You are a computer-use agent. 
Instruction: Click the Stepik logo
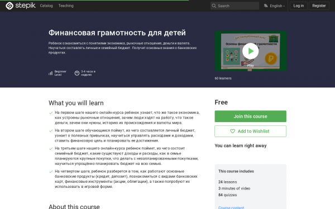21,6
